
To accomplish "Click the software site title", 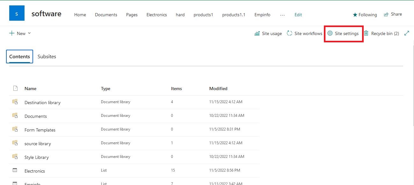I will [46, 13].
